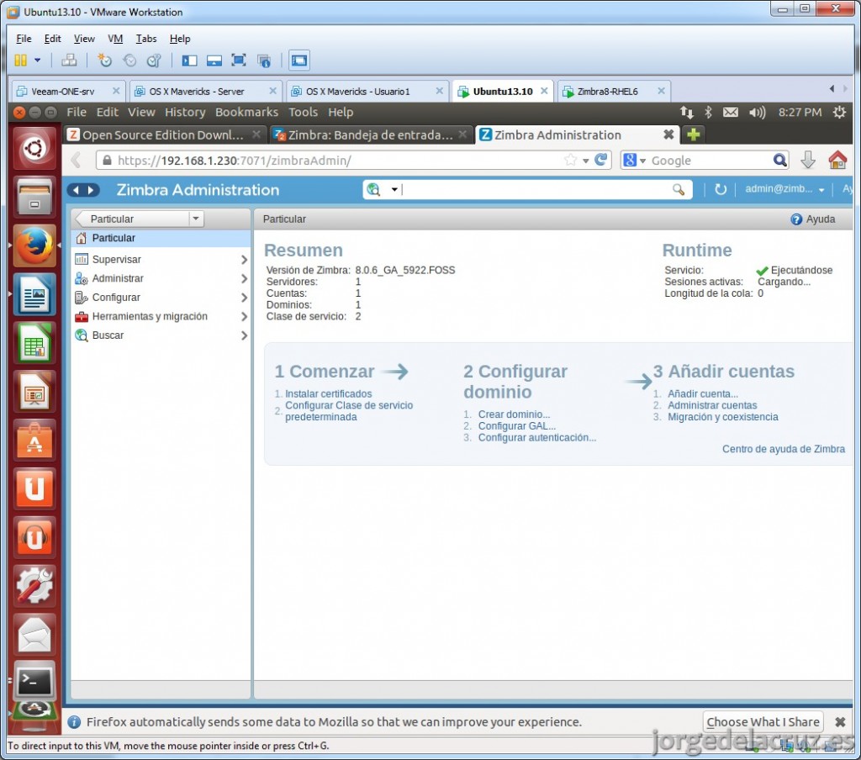Open Firefox Bookmarks menu
Viewport: 861px width, 760px height.
click(246, 112)
